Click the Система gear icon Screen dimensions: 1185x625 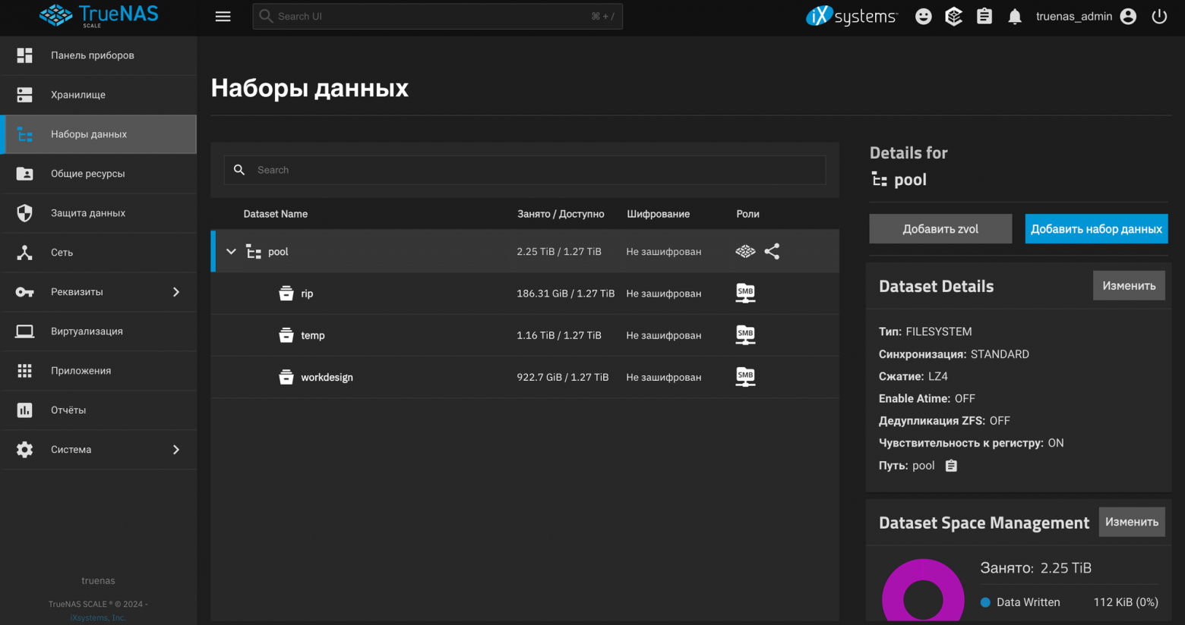(25, 450)
